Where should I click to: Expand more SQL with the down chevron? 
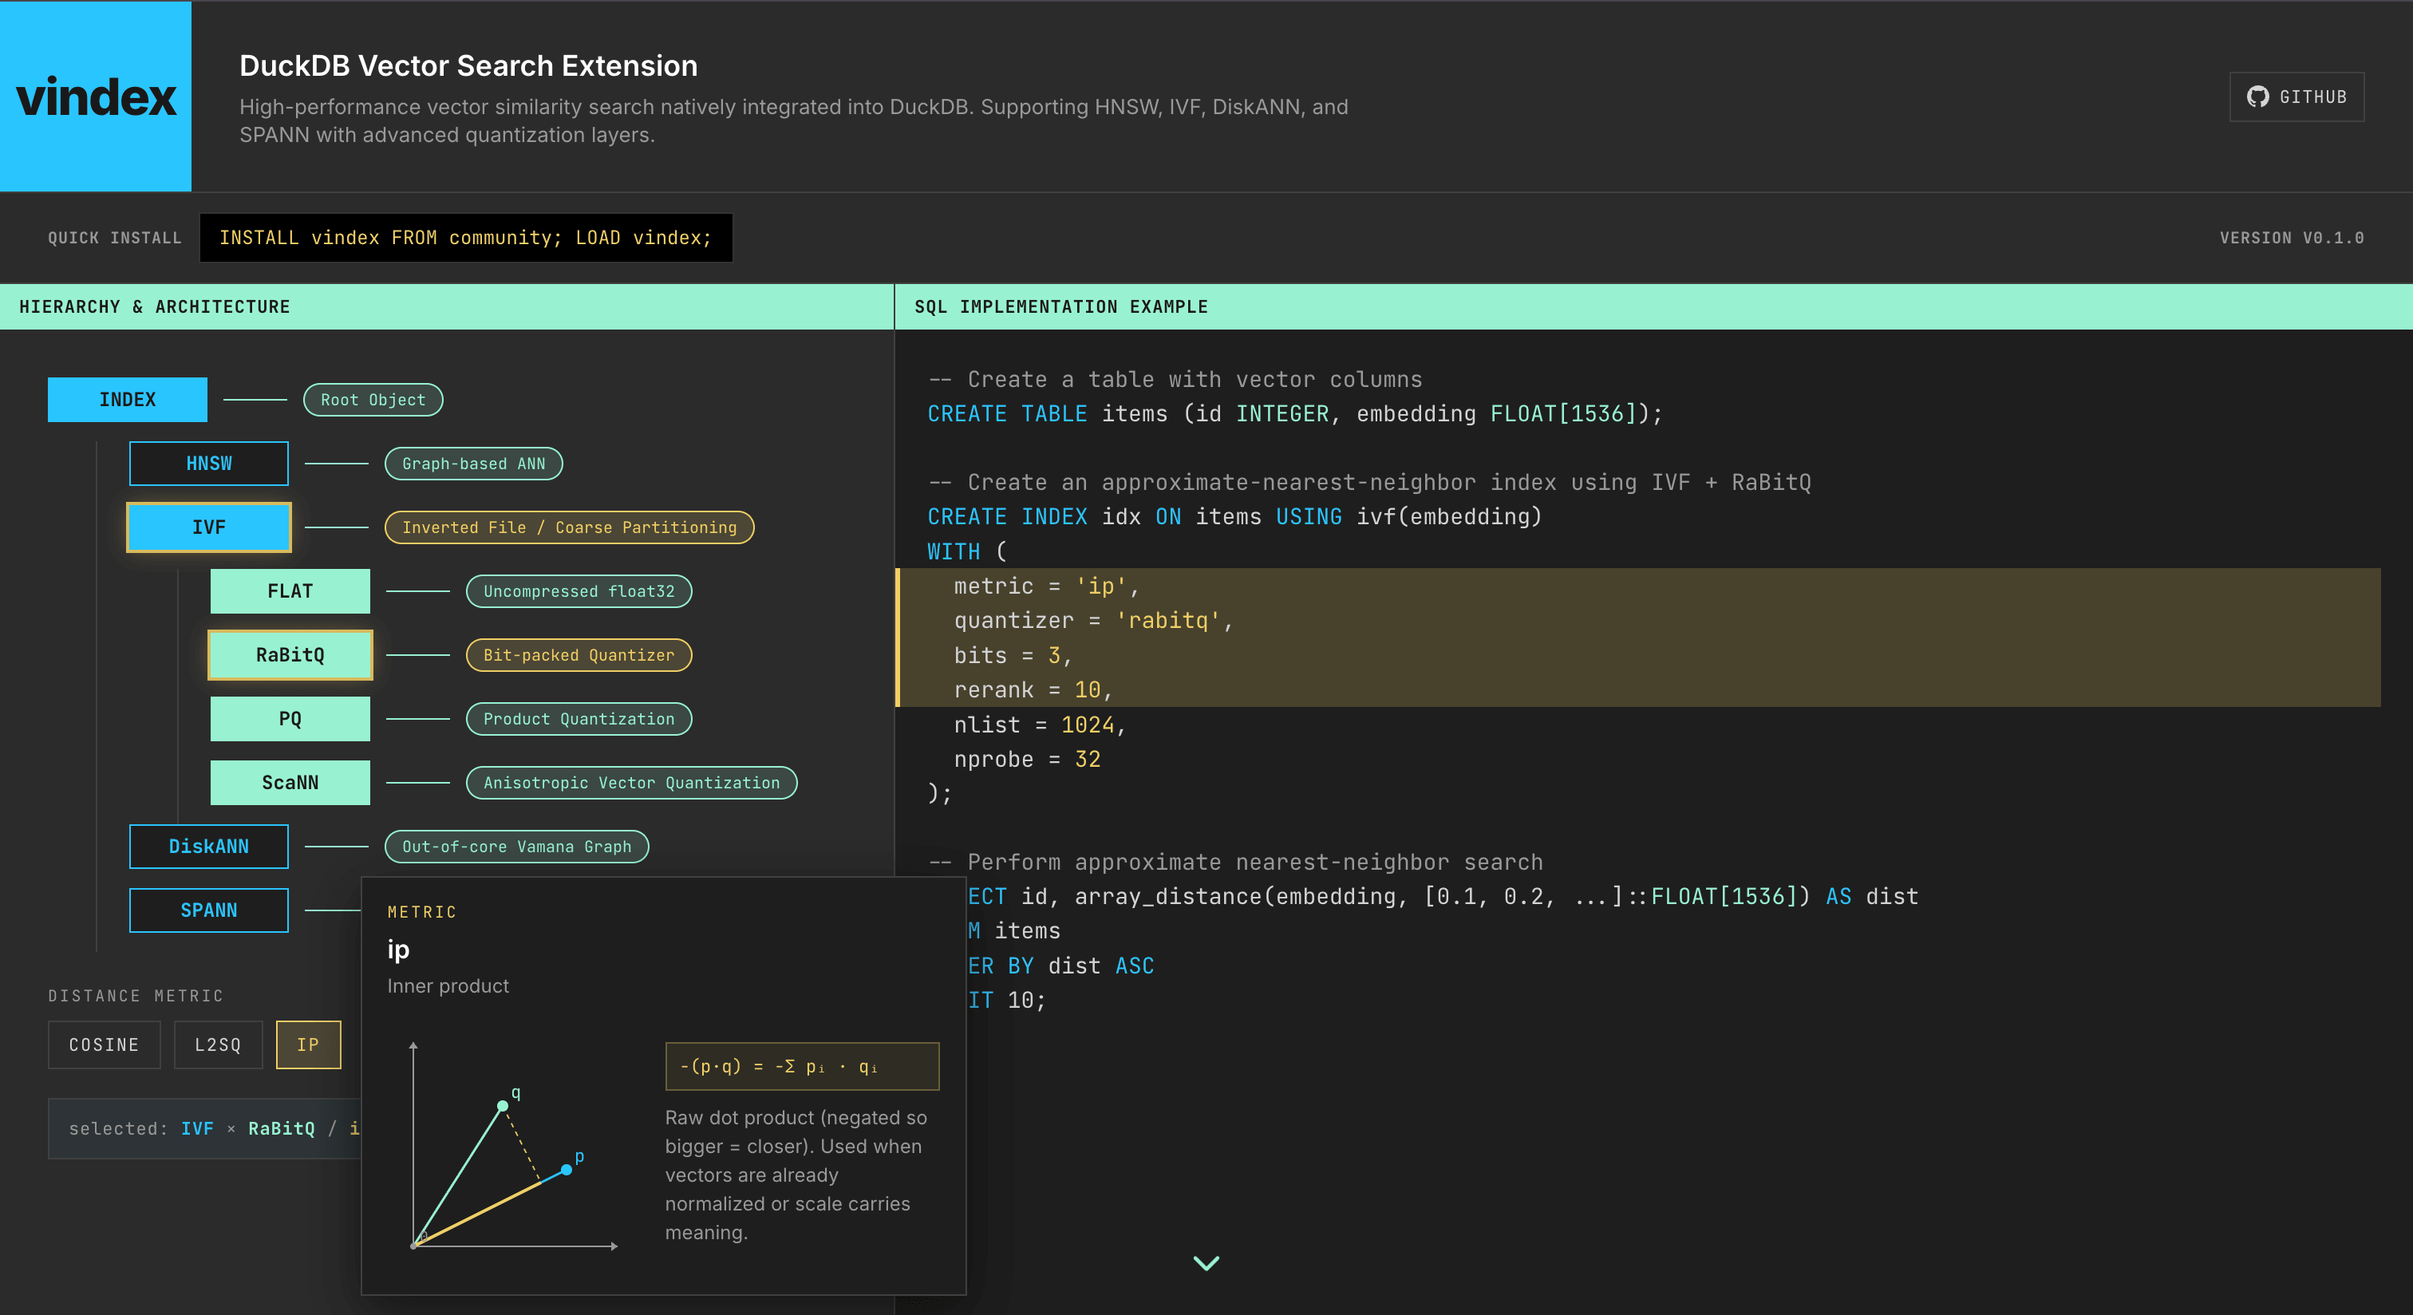pyautogui.click(x=1206, y=1262)
